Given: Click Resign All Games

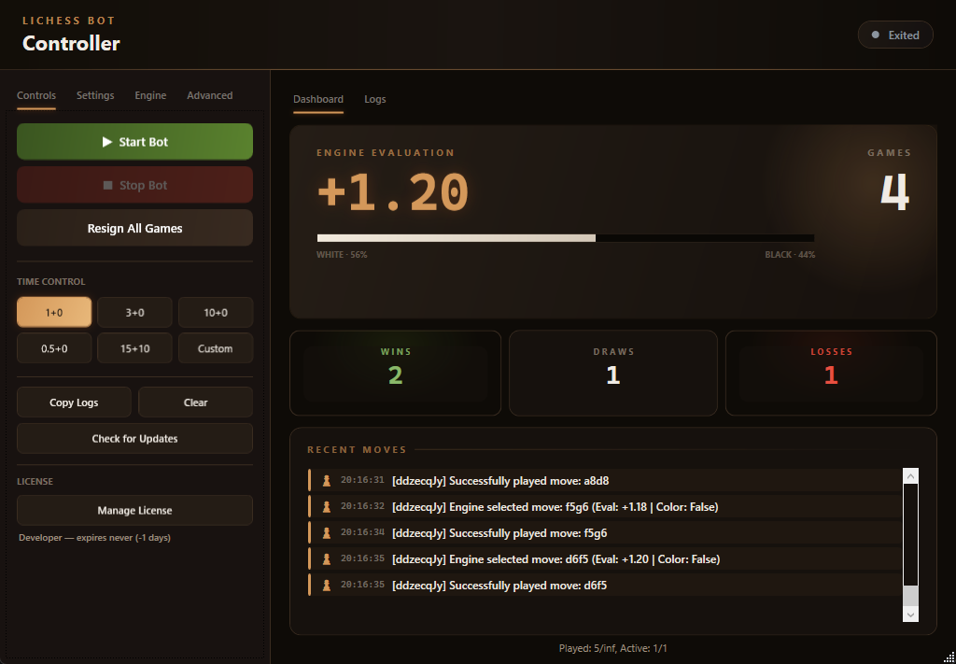Looking at the screenshot, I should coord(134,227).
